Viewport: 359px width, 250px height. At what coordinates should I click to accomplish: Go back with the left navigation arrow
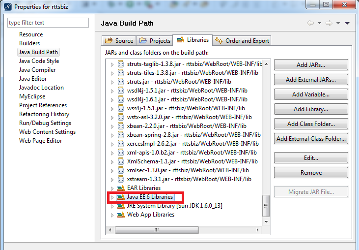click(x=310, y=23)
